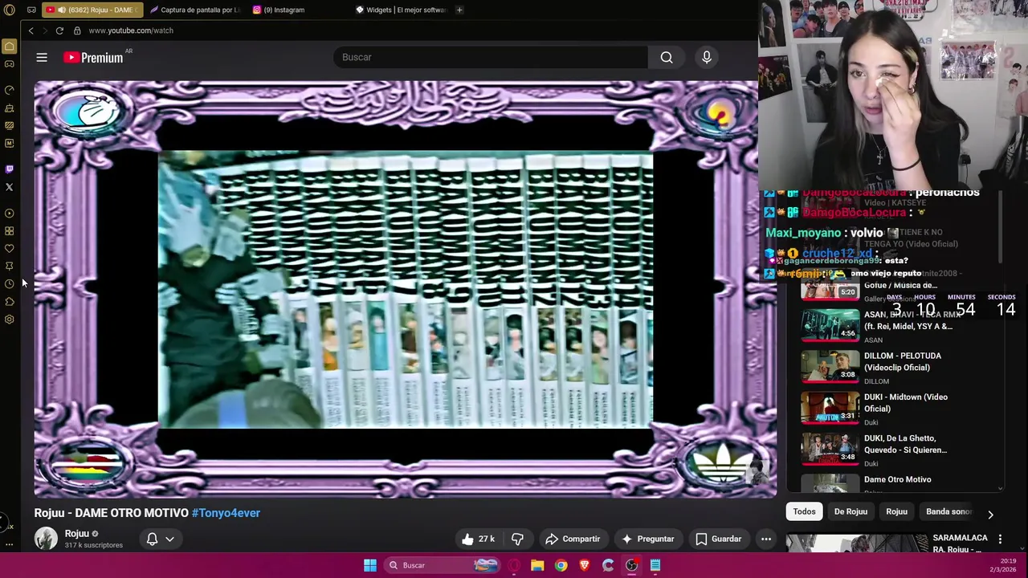Open the tab islands workspace icon
The height and width of the screenshot is (578, 1028).
(x=31, y=10)
